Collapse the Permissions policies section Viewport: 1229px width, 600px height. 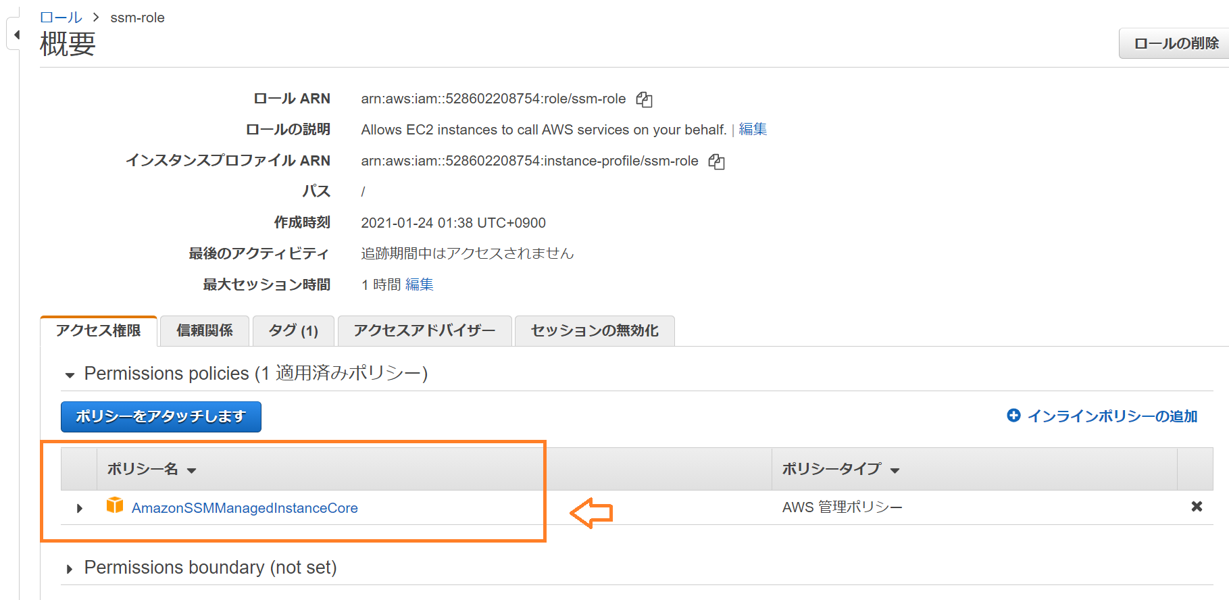[70, 375]
